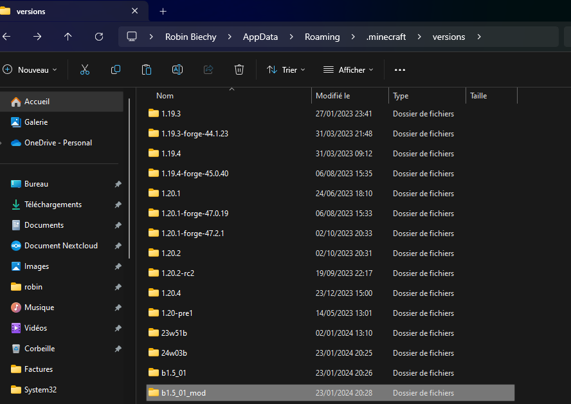Click .minecraft in the address bar
Image resolution: width=571 pixels, height=404 pixels.
coord(386,37)
